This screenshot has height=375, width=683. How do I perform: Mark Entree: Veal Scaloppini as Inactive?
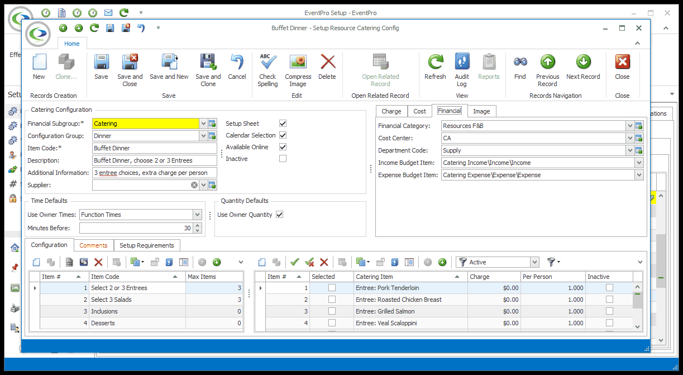[609, 323]
